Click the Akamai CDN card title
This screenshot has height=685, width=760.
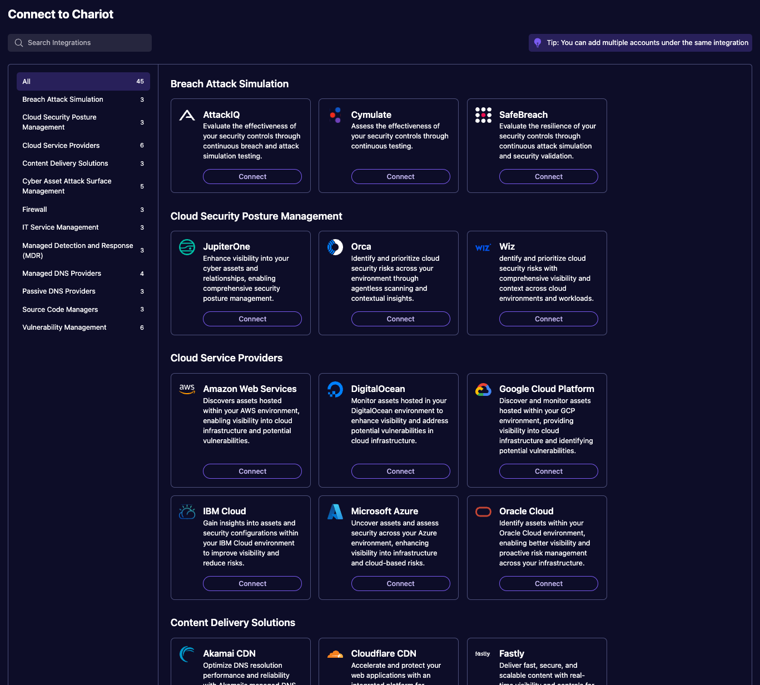[229, 654]
